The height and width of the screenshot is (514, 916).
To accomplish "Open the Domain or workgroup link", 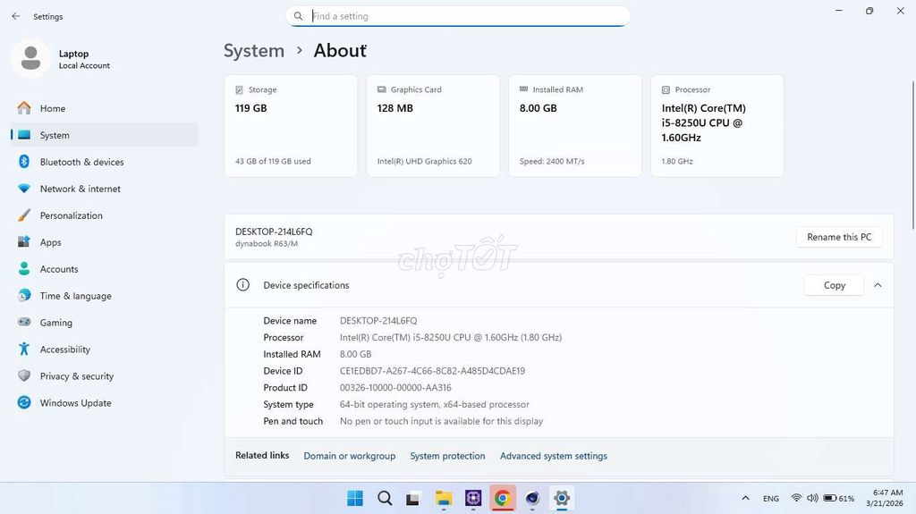I will click(x=350, y=456).
